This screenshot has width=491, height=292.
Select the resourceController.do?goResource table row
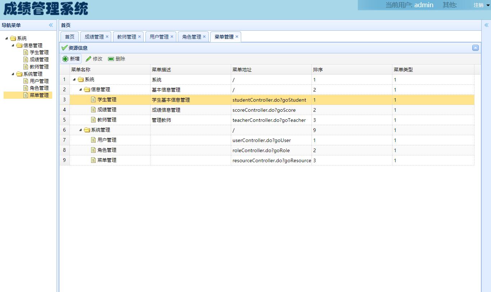[x=271, y=160]
